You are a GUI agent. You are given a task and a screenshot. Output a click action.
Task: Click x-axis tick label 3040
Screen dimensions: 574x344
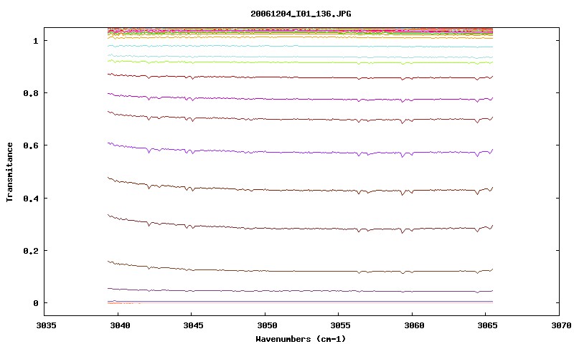click(x=120, y=325)
